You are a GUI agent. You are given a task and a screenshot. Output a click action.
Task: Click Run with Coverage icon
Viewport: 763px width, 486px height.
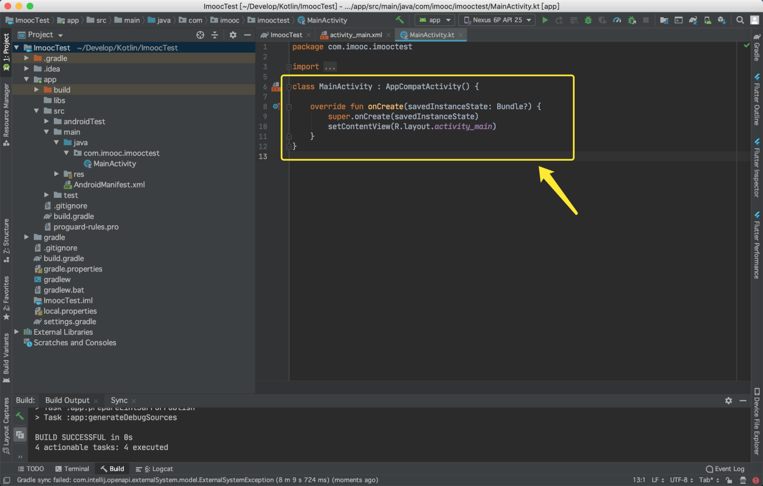click(x=603, y=20)
